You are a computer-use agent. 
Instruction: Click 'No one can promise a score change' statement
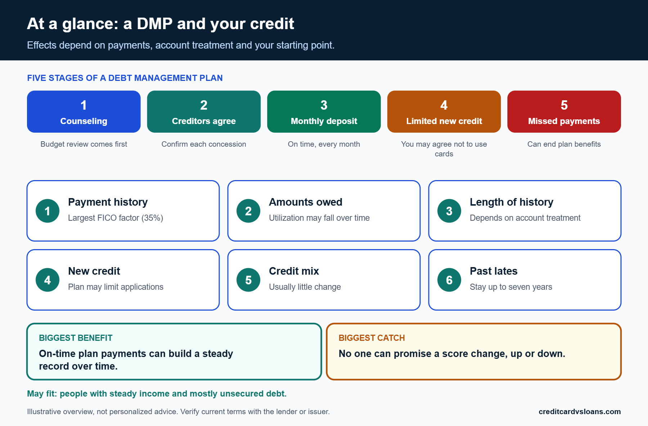click(x=452, y=354)
